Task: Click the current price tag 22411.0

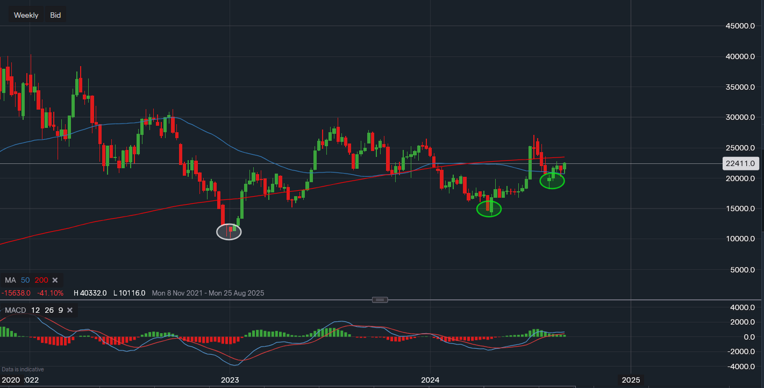Action: (740, 163)
